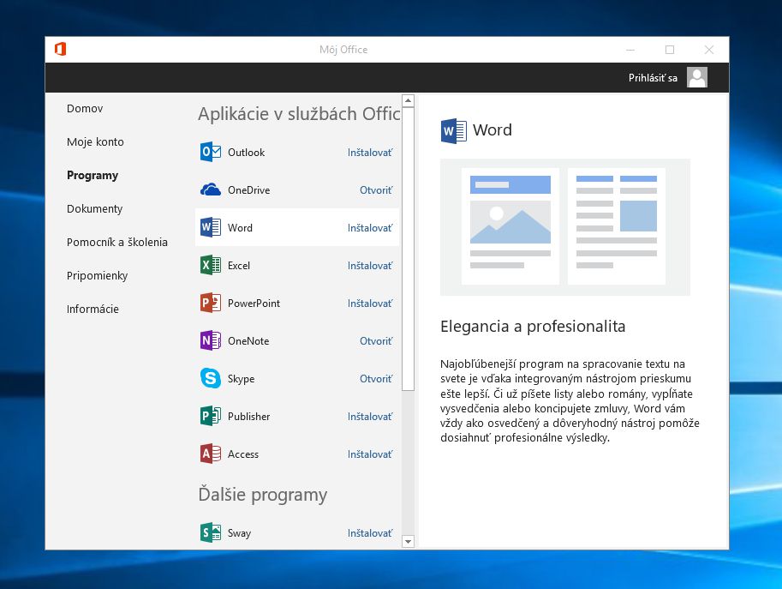Maximize the Môj Office window
The image size is (782, 589).
pyautogui.click(x=670, y=50)
